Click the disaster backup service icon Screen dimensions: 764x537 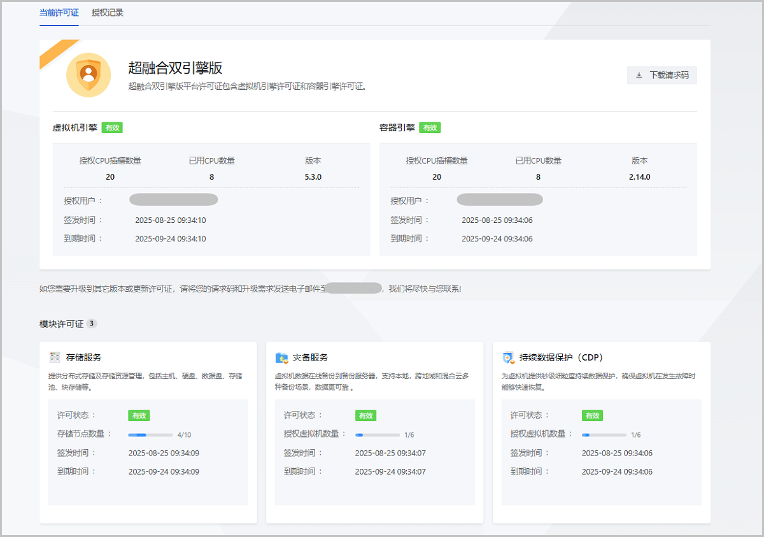281,357
